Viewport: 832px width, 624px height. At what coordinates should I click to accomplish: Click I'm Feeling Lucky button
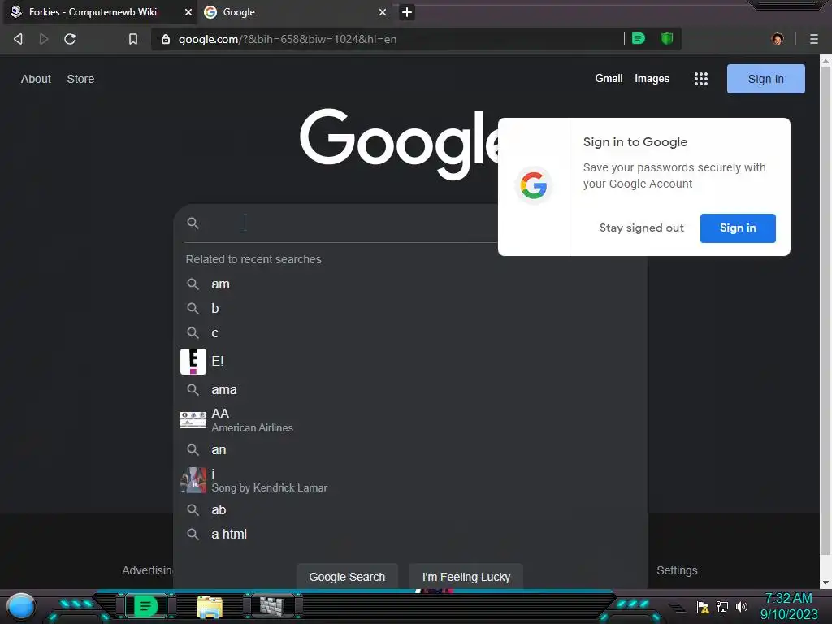[x=466, y=577]
